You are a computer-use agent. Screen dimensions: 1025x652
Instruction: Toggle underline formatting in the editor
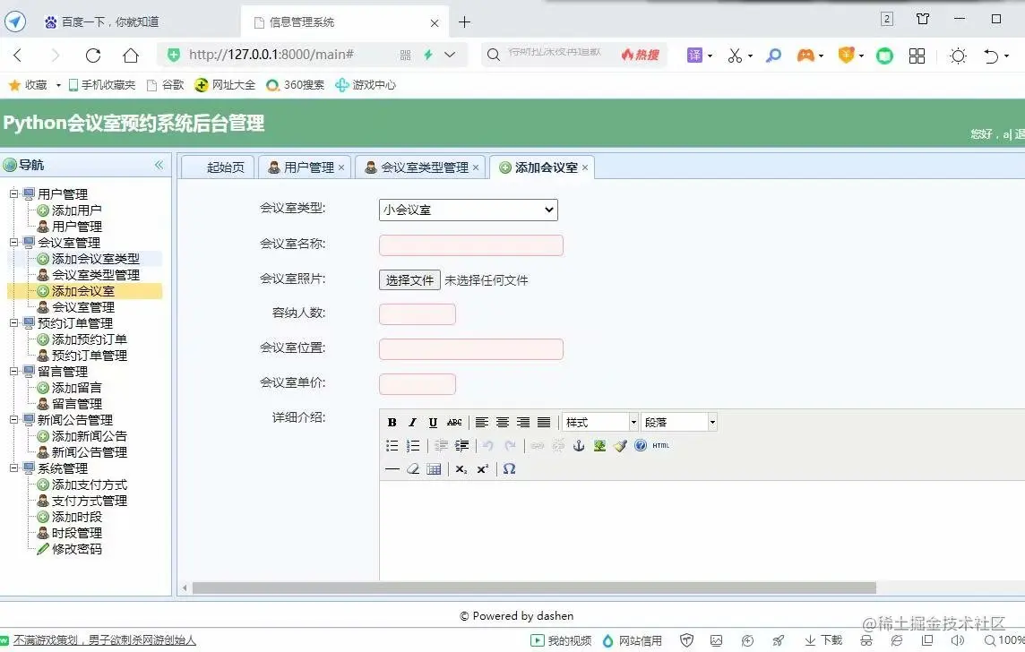pos(433,423)
